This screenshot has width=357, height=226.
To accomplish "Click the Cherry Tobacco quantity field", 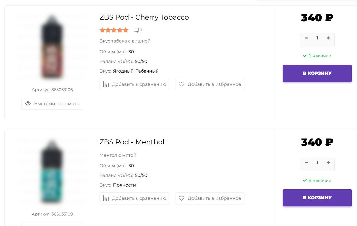I will point(317,38).
